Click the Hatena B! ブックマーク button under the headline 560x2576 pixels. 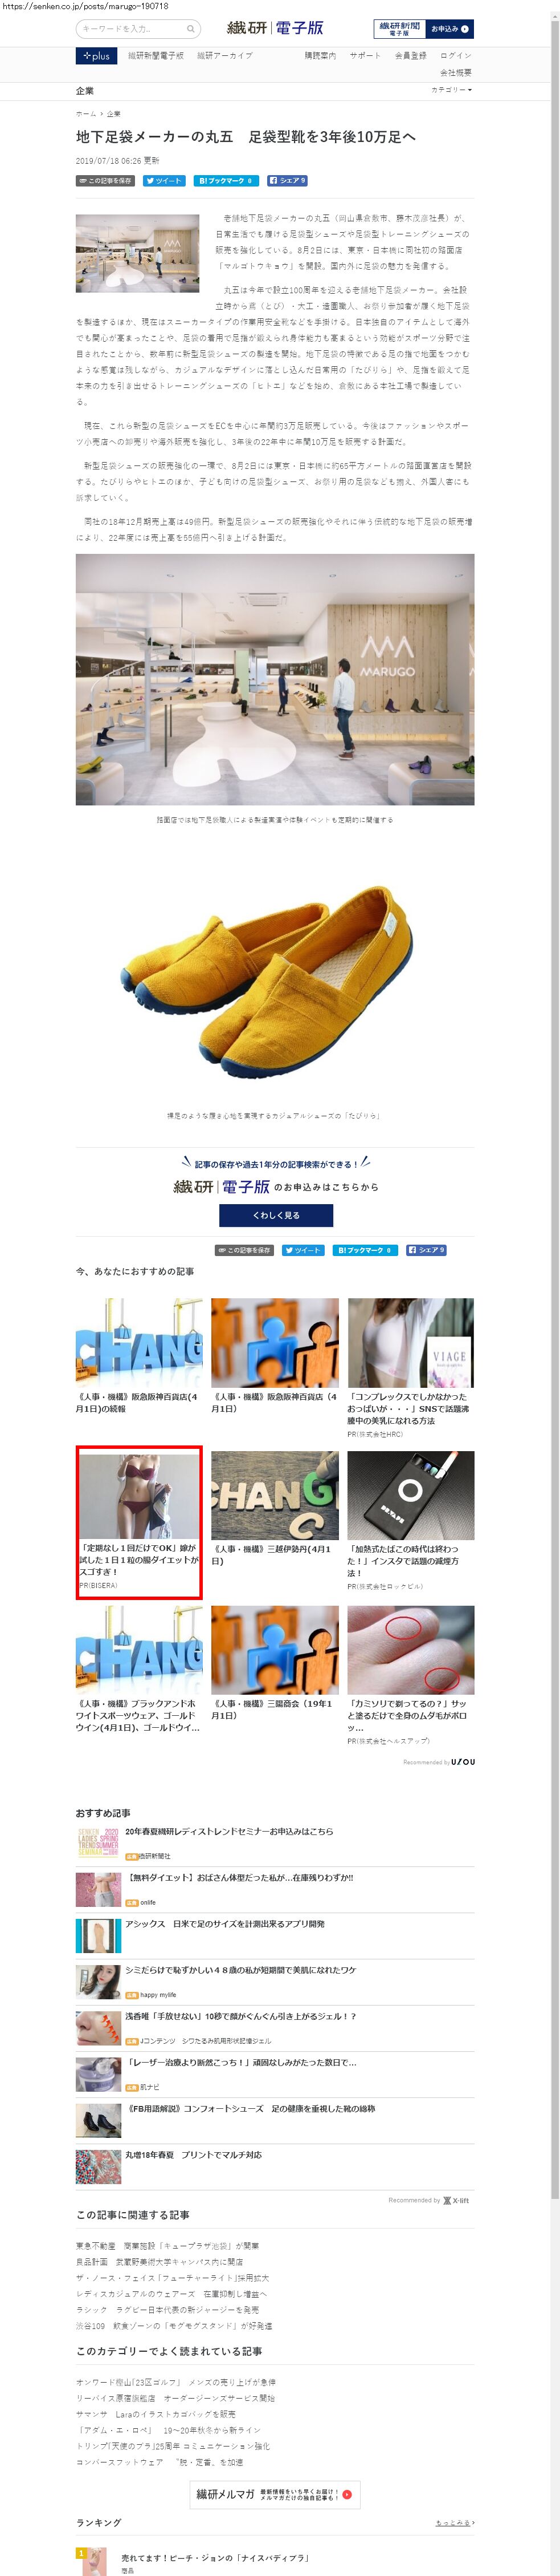pyautogui.click(x=226, y=181)
